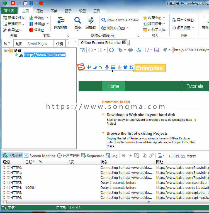Click the Home navigation button
Viewport: 209px width, 213px height.
(x=113, y=86)
